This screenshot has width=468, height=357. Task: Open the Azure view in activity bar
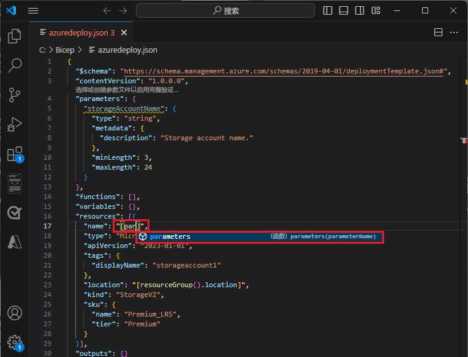[x=14, y=242]
